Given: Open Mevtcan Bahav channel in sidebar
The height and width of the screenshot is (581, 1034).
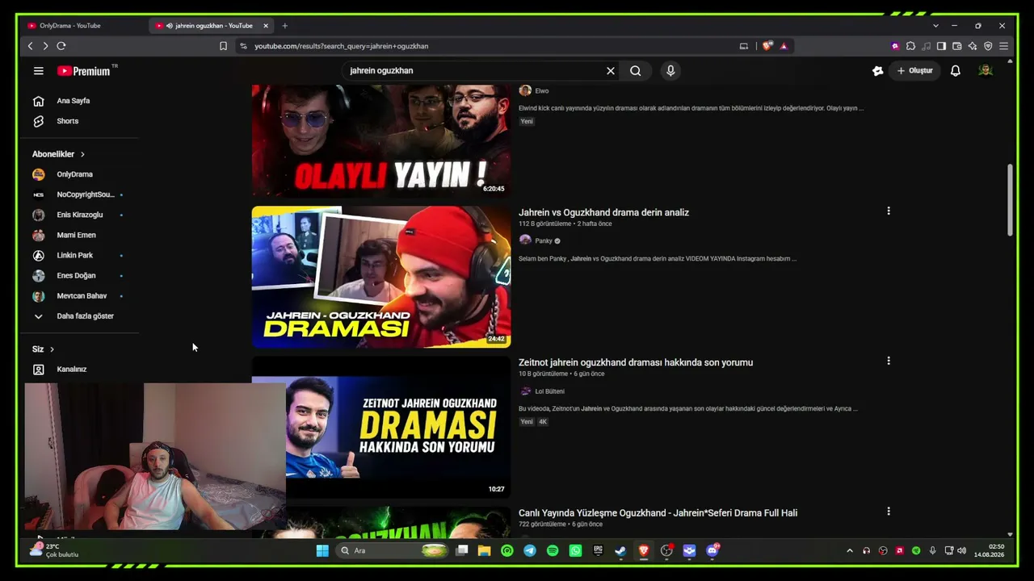Looking at the screenshot, I should [80, 296].
